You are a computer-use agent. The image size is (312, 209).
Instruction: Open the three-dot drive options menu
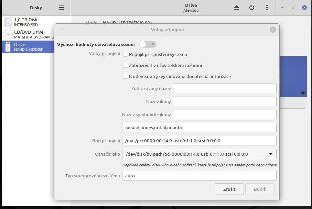[x=267, y=8]
